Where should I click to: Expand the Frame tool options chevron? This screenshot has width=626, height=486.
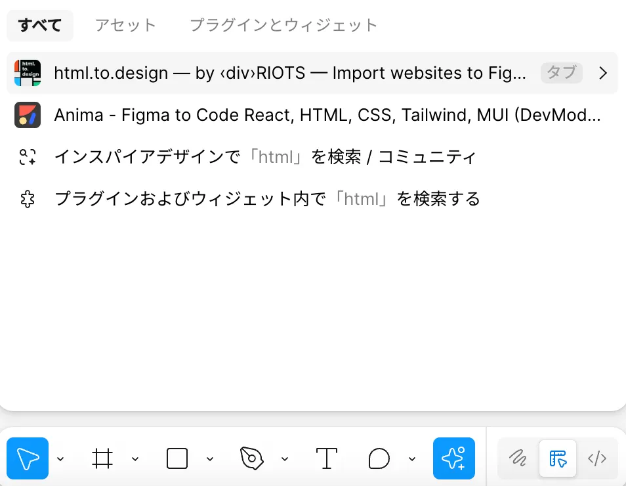tap(135, 459)
